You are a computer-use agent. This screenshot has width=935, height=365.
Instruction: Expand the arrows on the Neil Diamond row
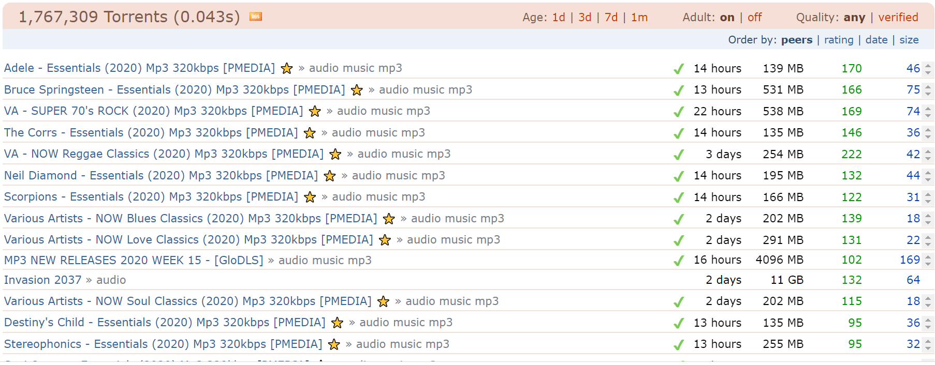(928, 176)
